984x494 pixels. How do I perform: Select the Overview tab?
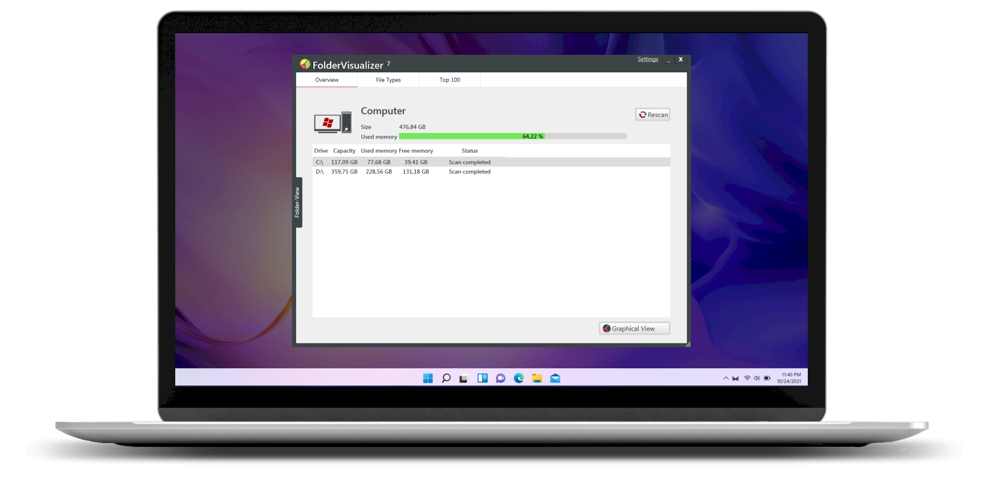click(327, 80)
